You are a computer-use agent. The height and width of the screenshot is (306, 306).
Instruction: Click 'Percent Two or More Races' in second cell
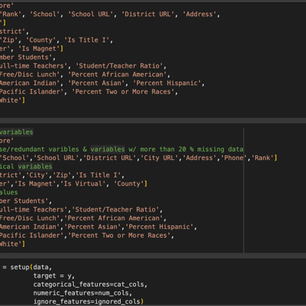(x=119, y=235)
